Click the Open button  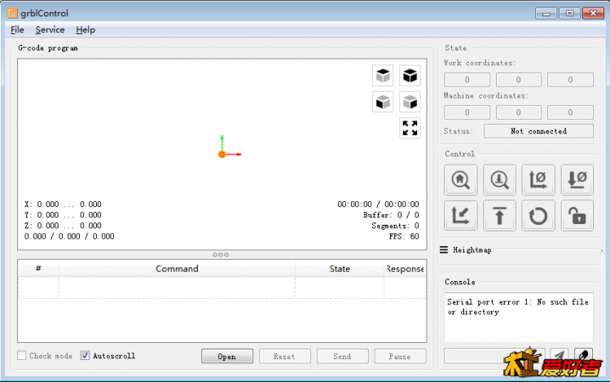227,356
